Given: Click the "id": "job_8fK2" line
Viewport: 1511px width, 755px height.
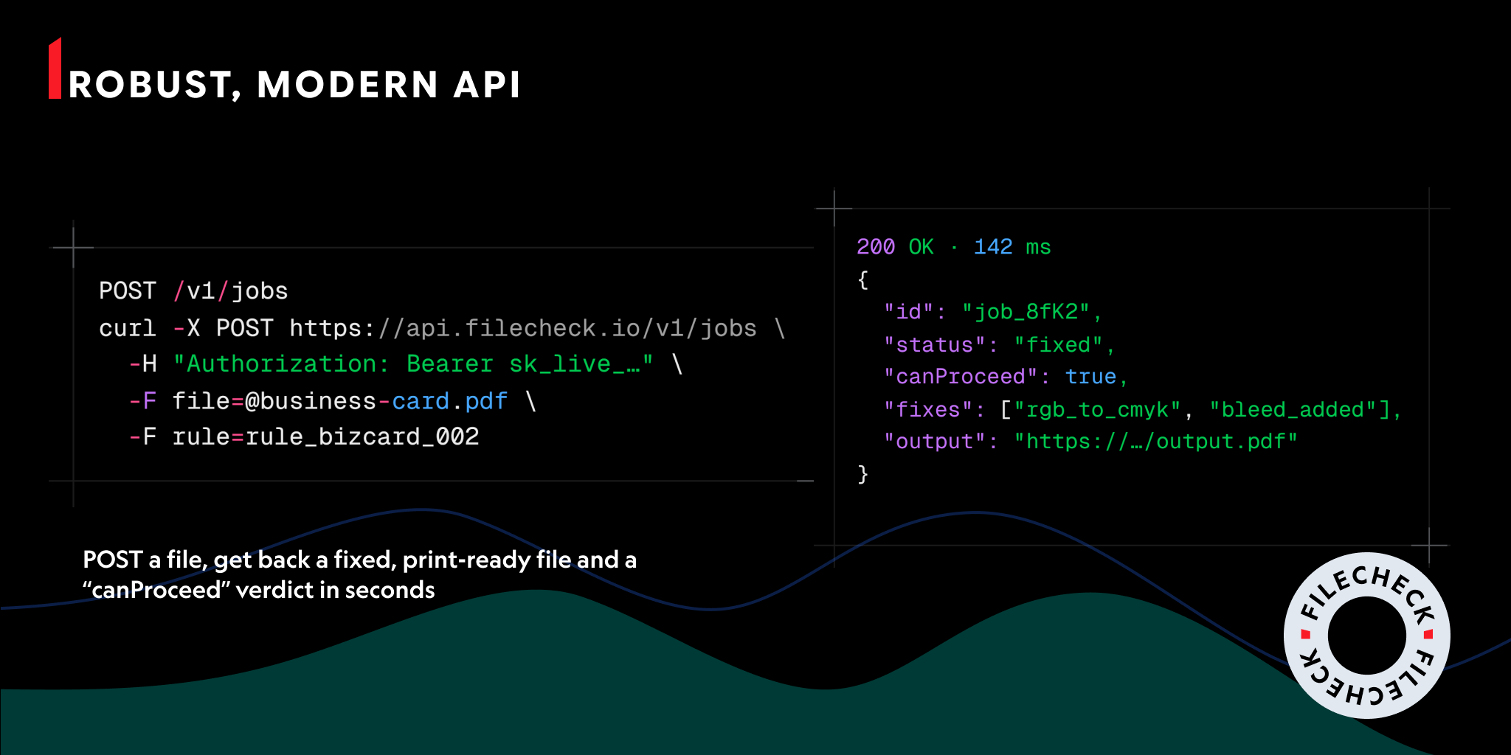Looking at the screenshot, I should point(993,312).
